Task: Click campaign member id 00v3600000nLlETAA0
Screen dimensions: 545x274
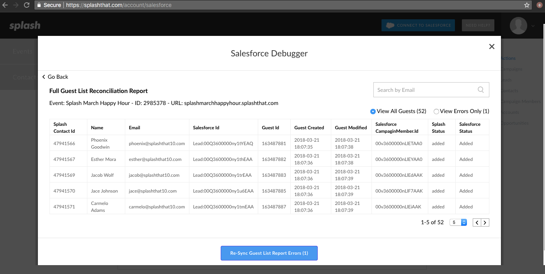Action: click(399, 143)
